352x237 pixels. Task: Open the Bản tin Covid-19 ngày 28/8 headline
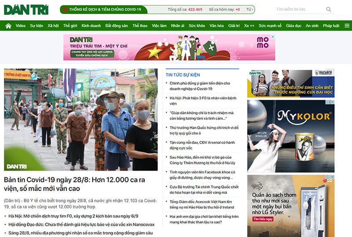point(75,184)
